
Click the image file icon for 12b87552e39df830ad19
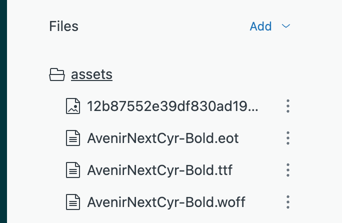click(73, 106)
